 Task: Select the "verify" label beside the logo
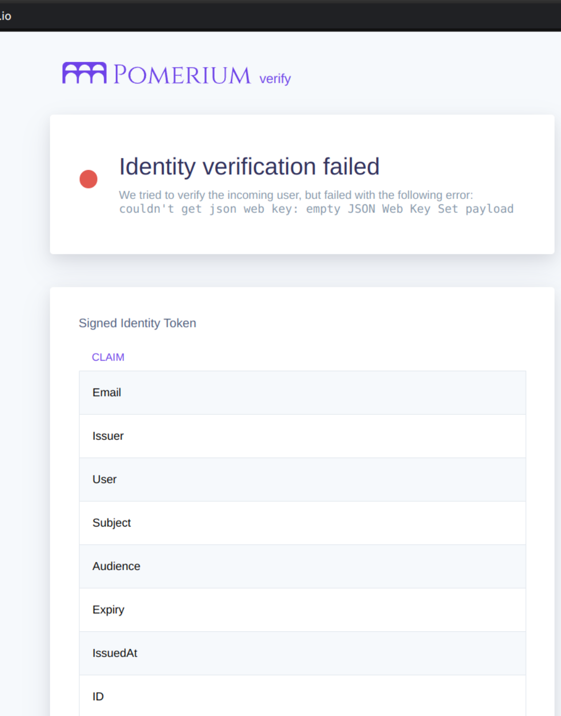pos(274,79)
